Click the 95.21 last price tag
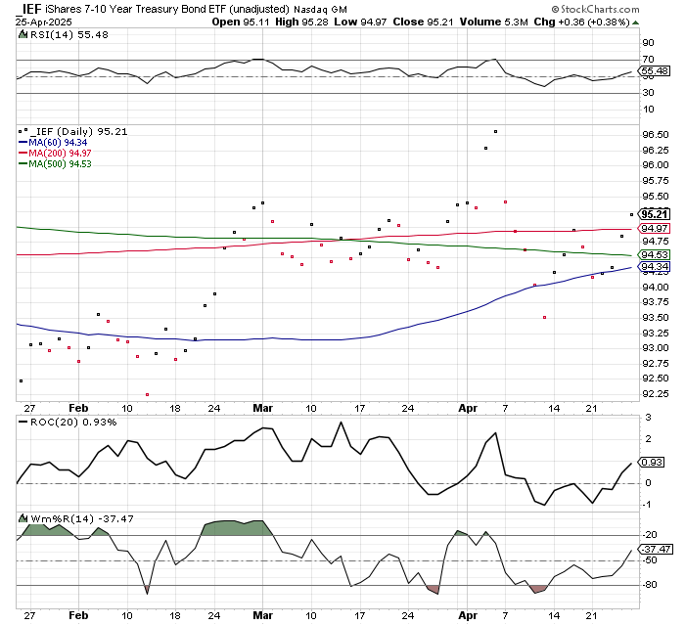This screenshot has height=625, width=685. [654, 213]
